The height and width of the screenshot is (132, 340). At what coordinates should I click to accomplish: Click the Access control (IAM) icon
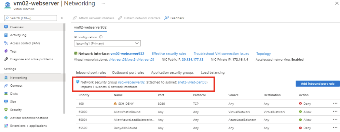pyautogui.click(x=6, y=43)
